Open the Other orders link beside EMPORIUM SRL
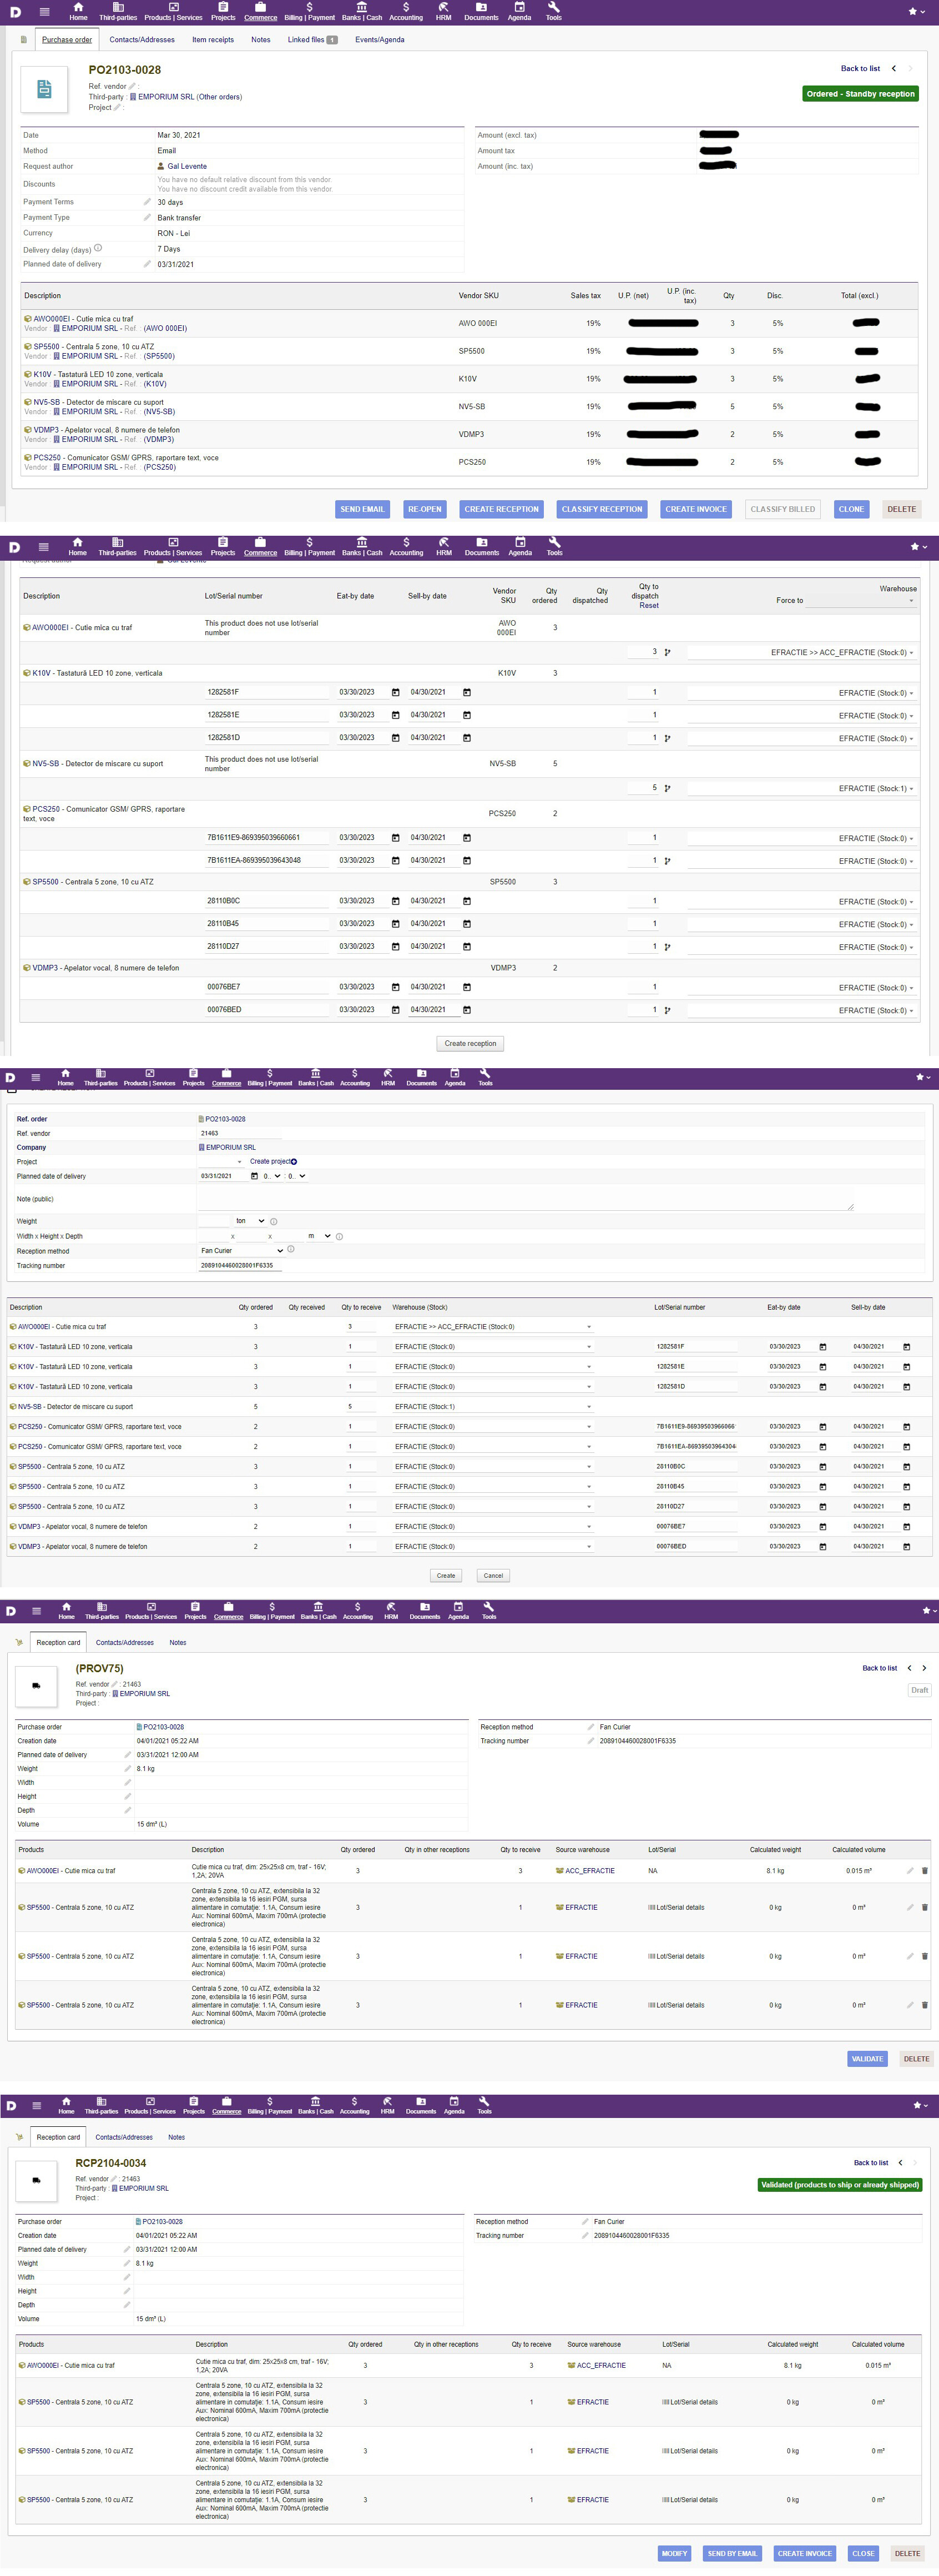This screenshot has width=939, height=2576. 219,97
